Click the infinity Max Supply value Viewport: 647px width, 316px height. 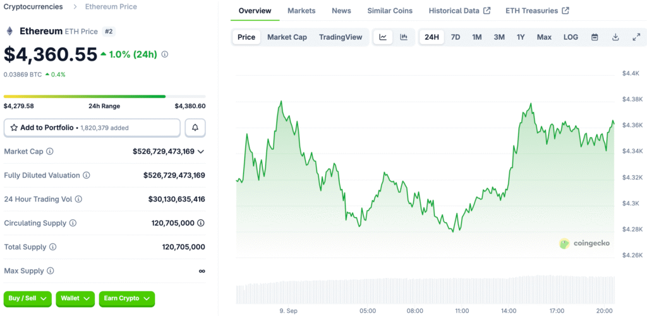click(202, 271)
